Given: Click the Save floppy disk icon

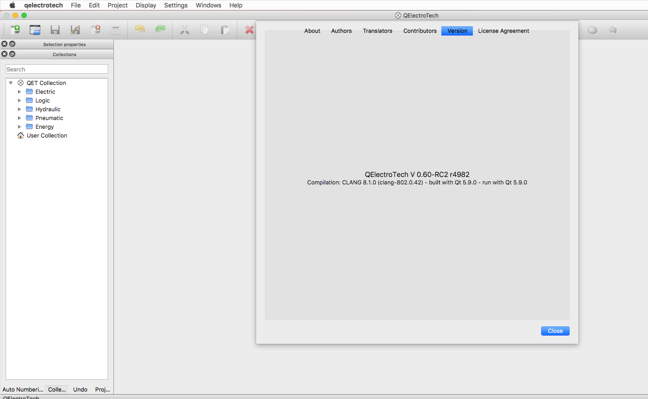Looking at the screenshot, I should tap(55, 30).
